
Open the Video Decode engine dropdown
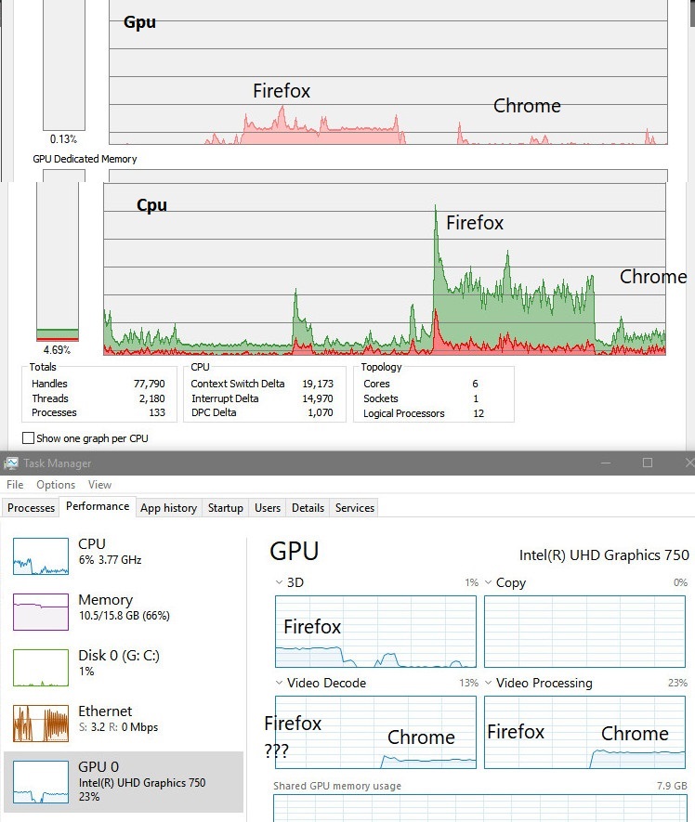pos(279,683)
